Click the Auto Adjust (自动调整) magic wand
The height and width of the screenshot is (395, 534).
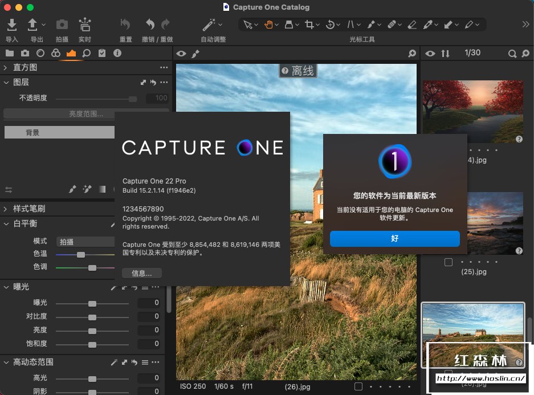(209, 25)
